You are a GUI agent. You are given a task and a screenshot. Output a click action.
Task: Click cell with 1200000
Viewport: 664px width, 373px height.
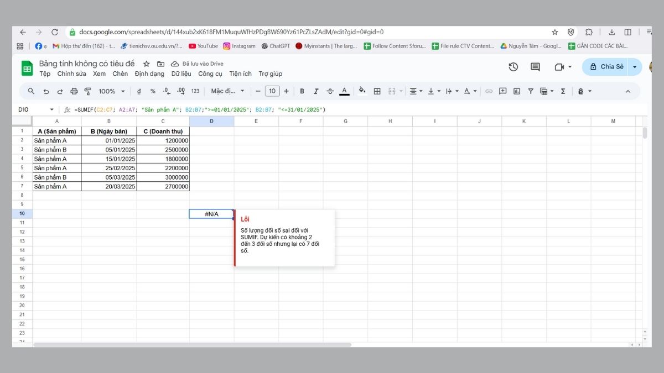coord(163,140)
